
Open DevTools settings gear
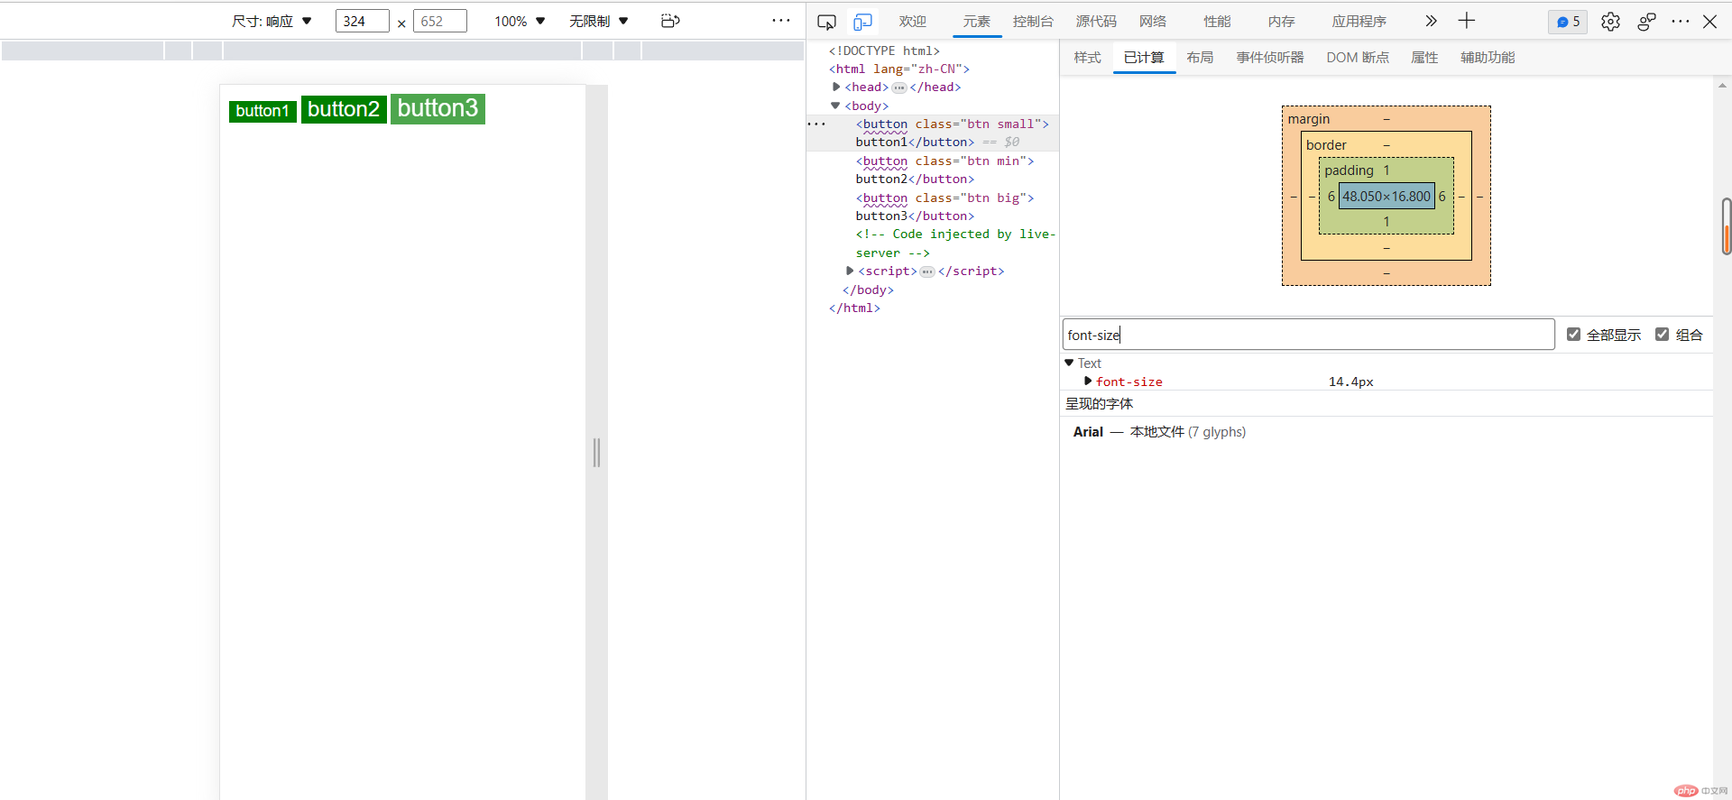pos(1610,22)
